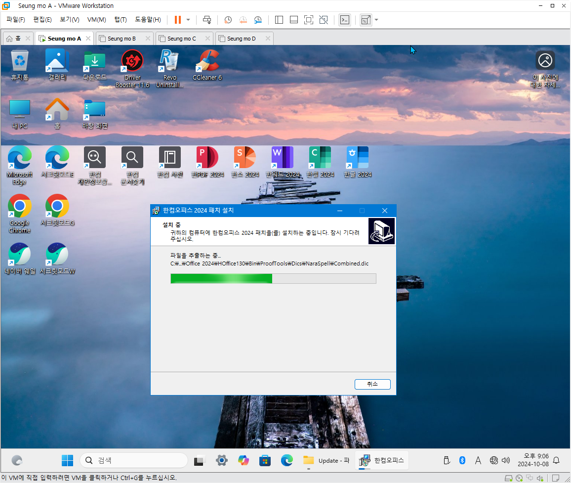Image resolution: width=571 pixels, height=483 pixels.
Task: Click the taskbar 검색 search box
Action: point(134,460)
